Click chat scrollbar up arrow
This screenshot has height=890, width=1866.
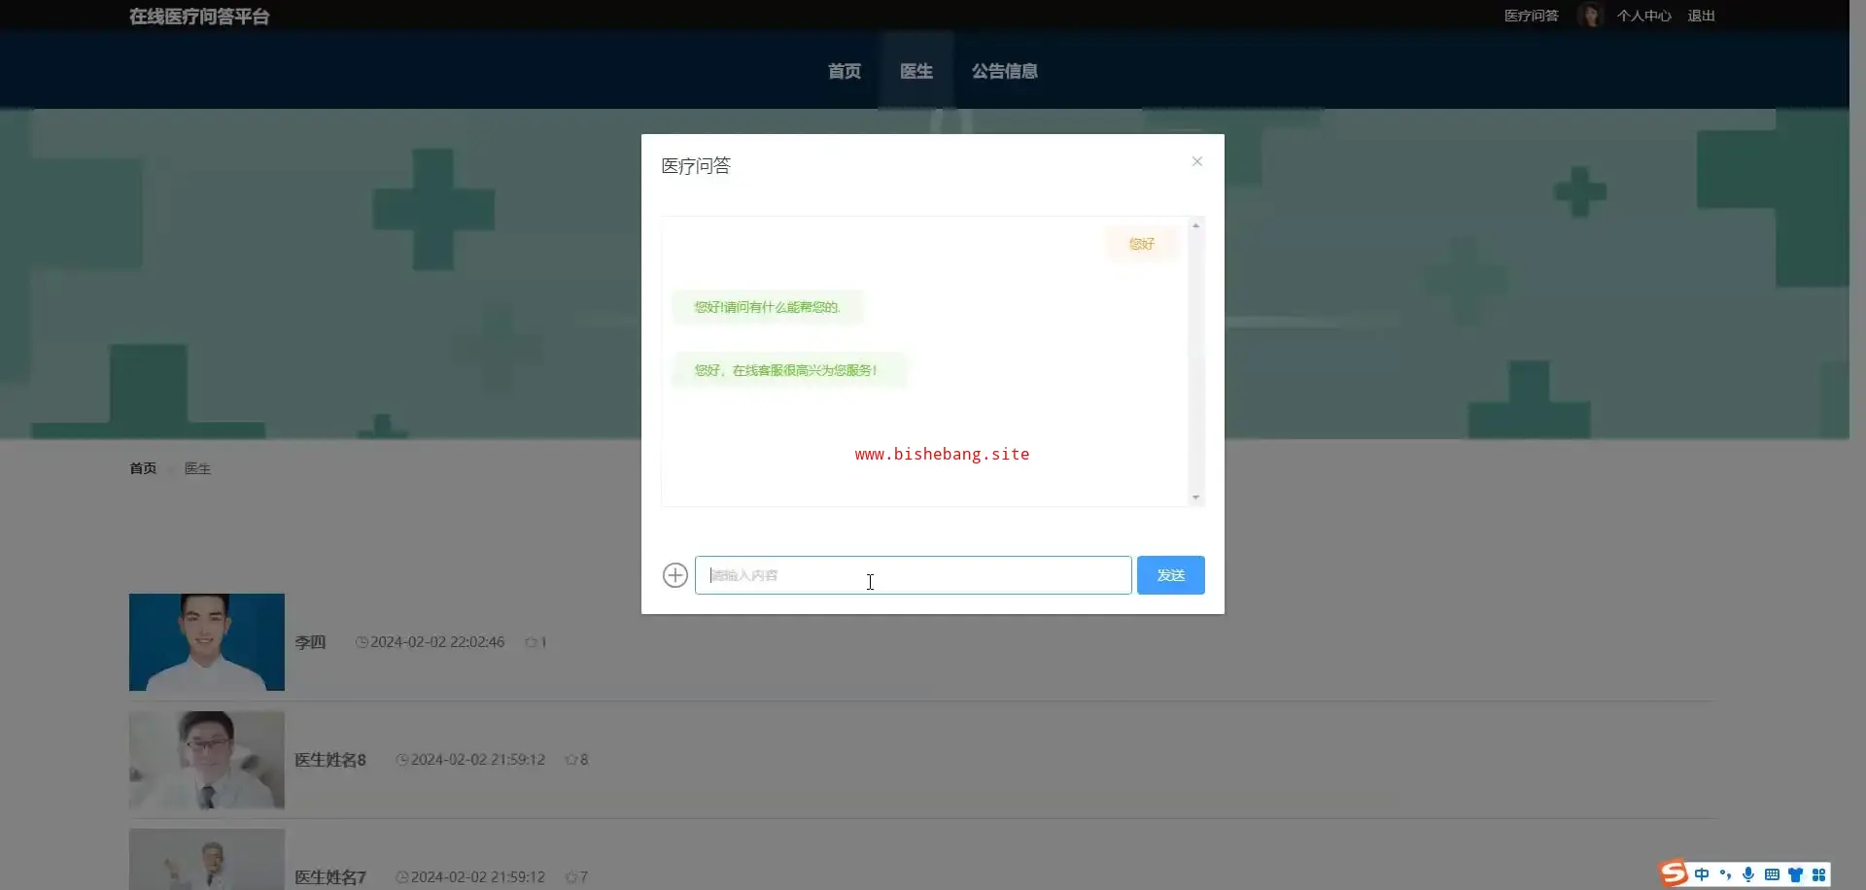1196,225
